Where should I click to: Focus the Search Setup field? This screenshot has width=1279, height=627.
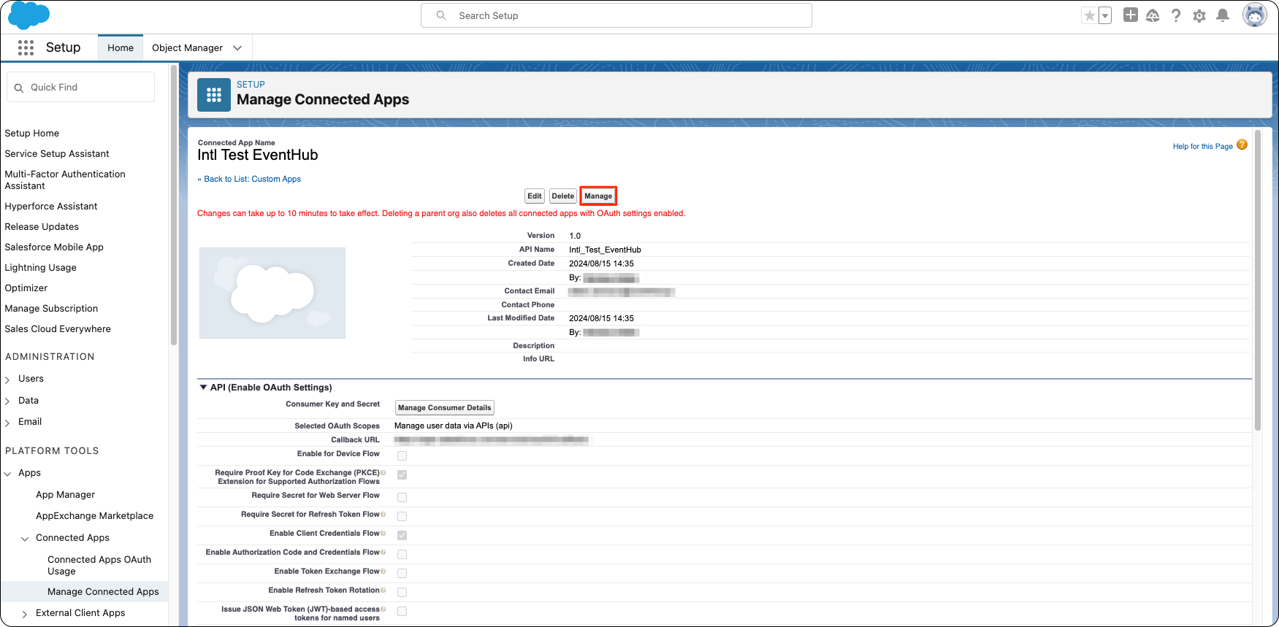pyautogui.click(x=616, y=15)
